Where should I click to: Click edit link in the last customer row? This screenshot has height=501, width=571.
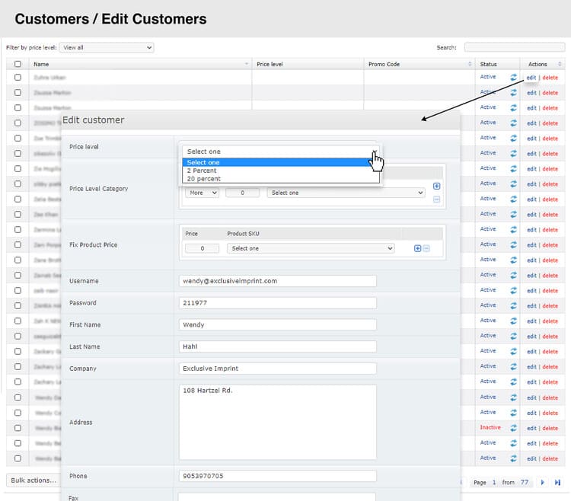pyautogui.click(x=531, y=459)
